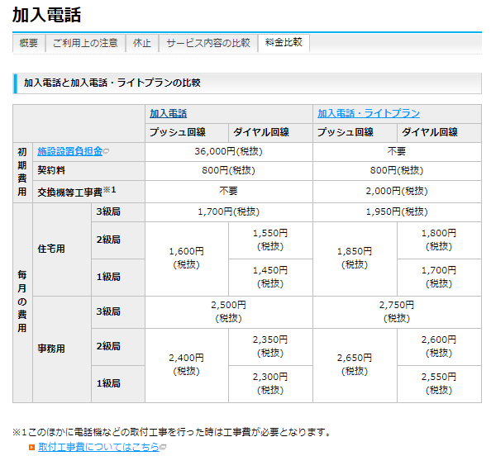Select the 料金比較 tab
This screenshot has width=491, height=456.
[x=284, y=43]
